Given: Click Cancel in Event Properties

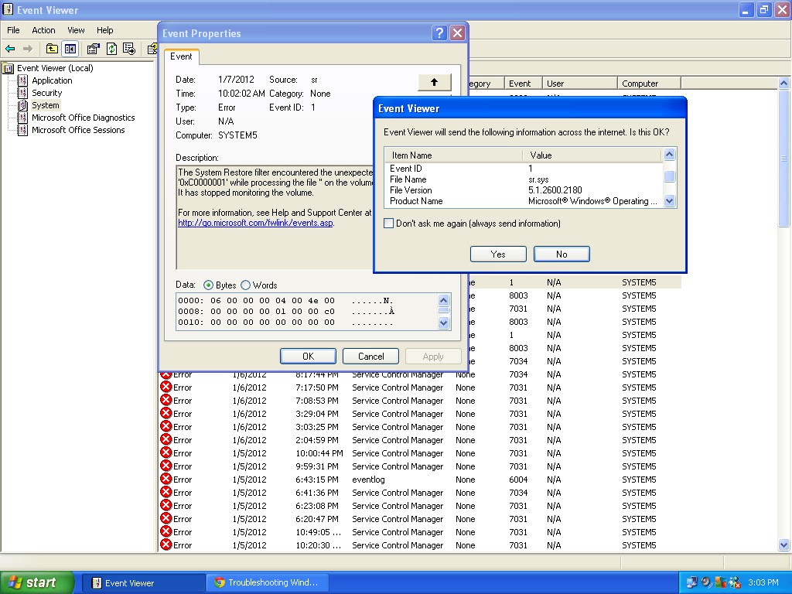Looking at the screenshot, I should [370, 356].
